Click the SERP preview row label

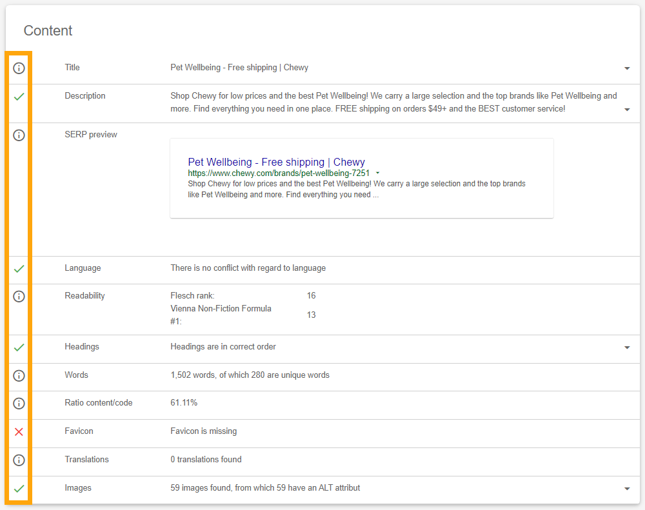click(91, 135)
